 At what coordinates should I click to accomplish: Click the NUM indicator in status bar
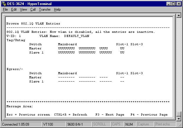tap(130, 124)
